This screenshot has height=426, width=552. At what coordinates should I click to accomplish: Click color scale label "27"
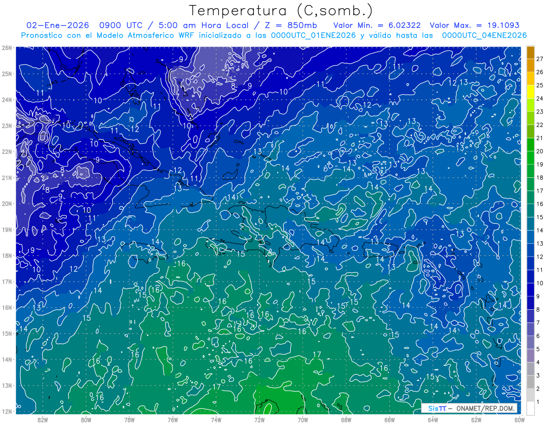pyautogui.click(x=540, y=59)
